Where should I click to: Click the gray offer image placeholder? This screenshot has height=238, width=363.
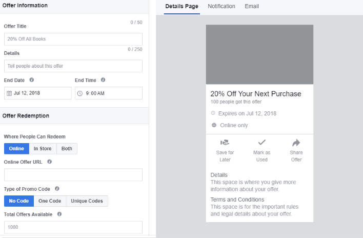pos(259,54)
